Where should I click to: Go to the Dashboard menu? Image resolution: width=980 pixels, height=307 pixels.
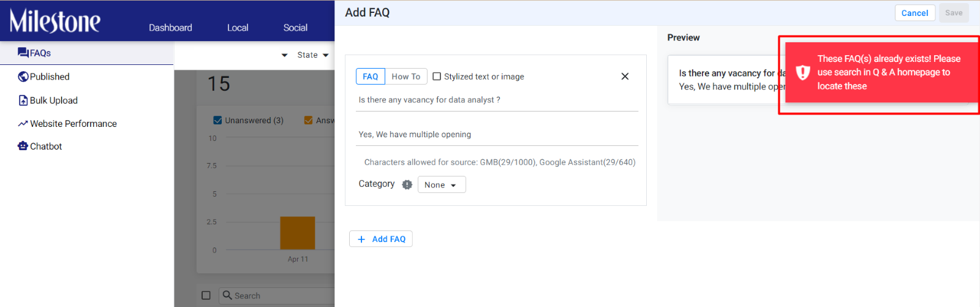tap(170, 28)
